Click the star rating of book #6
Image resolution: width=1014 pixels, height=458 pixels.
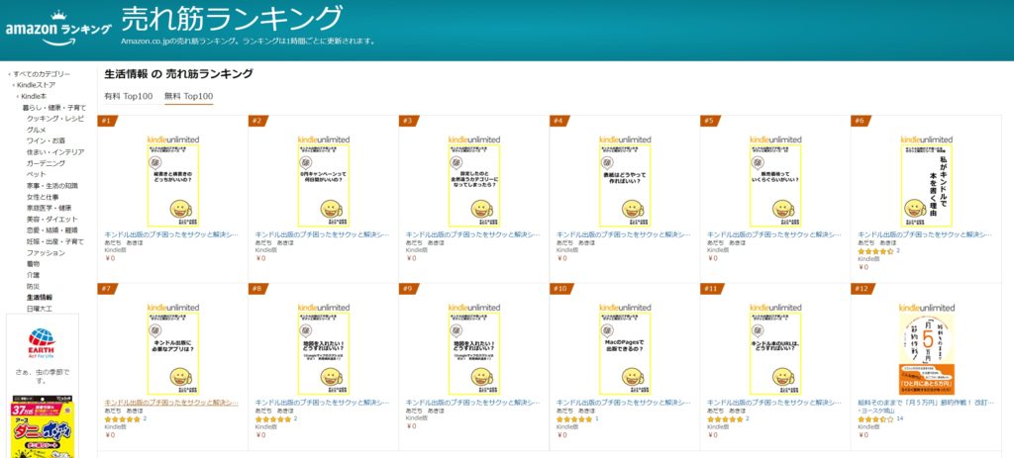[874, 251]
